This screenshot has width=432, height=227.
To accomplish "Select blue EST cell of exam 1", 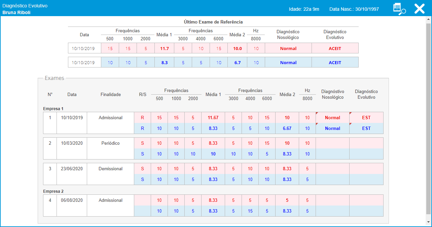I will (x=366, y=129).
